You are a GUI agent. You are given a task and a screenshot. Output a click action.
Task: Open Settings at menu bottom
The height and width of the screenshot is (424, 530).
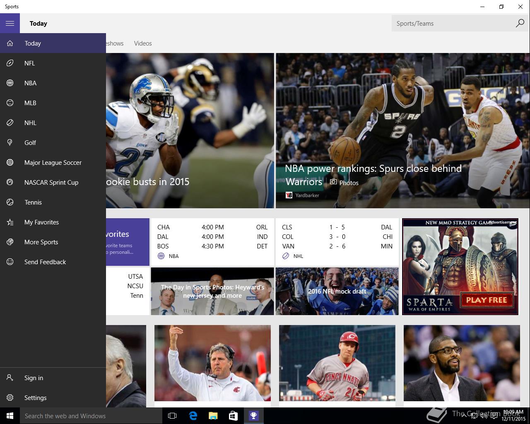(x=53, y=397)
